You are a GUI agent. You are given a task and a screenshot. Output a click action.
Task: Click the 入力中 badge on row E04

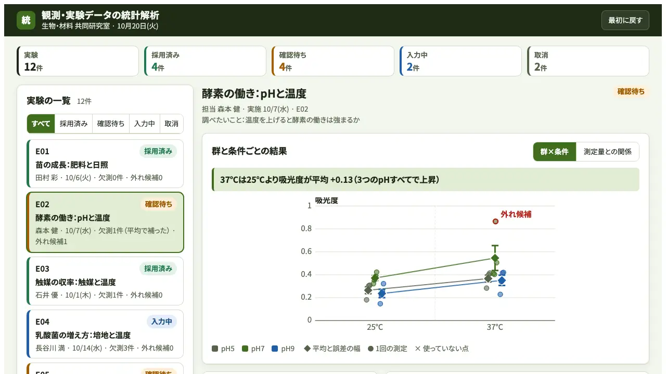click(162, 322)
